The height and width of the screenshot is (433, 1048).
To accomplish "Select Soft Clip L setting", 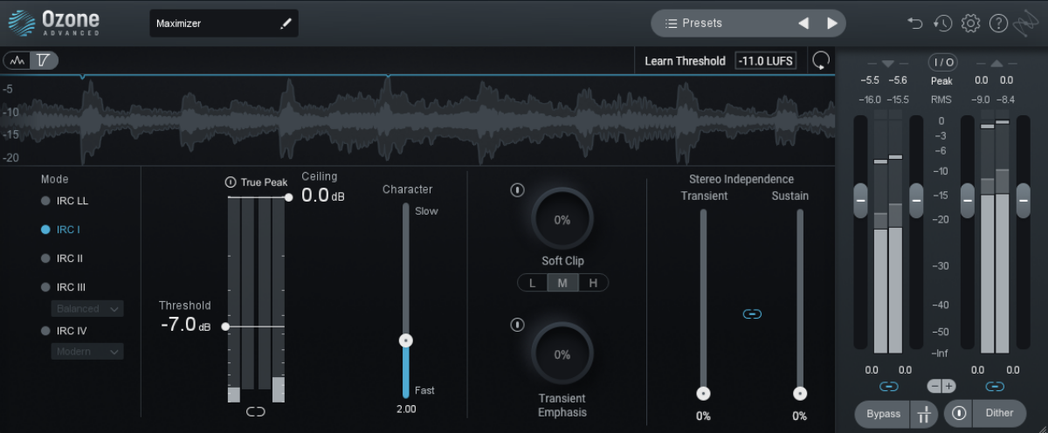I will click(532, 282).
